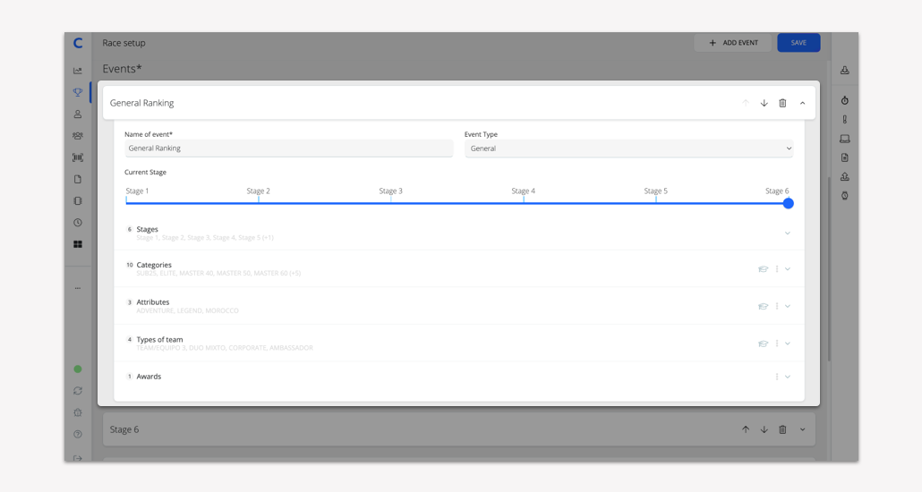Select the Stage 3 label on the slider
This screenshot has height=492, width=922.
(390, 191)
